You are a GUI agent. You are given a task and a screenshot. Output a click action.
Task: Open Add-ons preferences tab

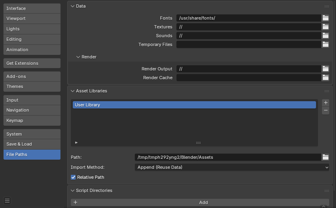click(x=32, y=76)
